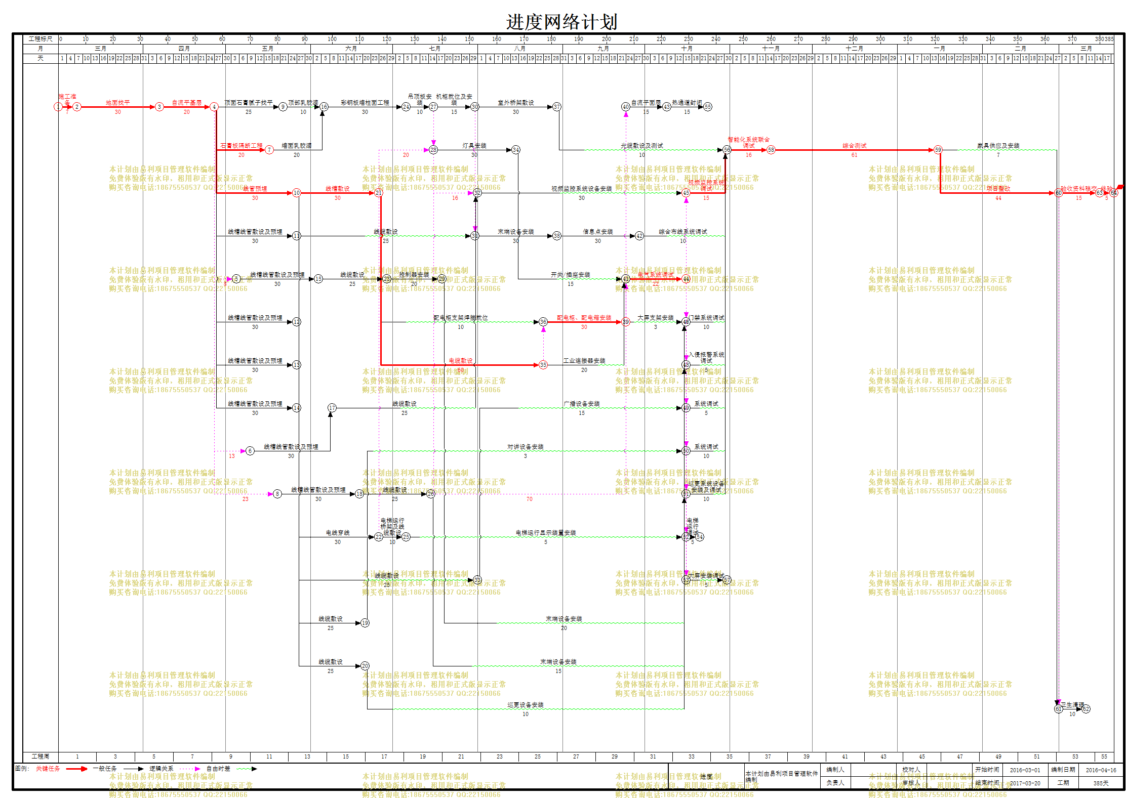Select the 大屏支架安装 task label

[x=656, y=318]
